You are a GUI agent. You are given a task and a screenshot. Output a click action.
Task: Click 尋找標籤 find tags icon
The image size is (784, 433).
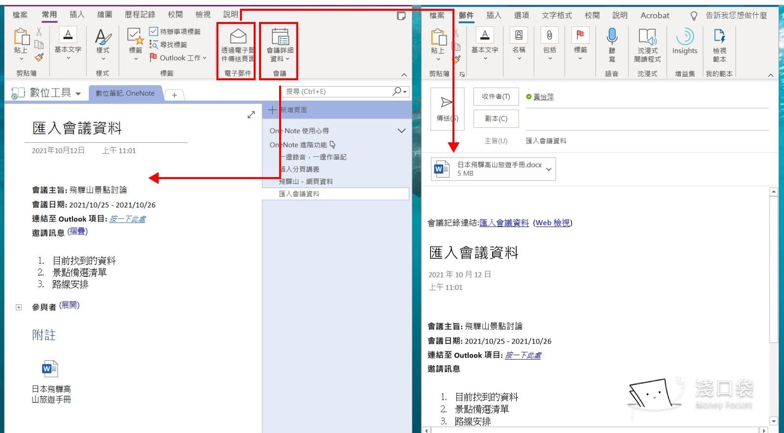[x=153, y=45]
